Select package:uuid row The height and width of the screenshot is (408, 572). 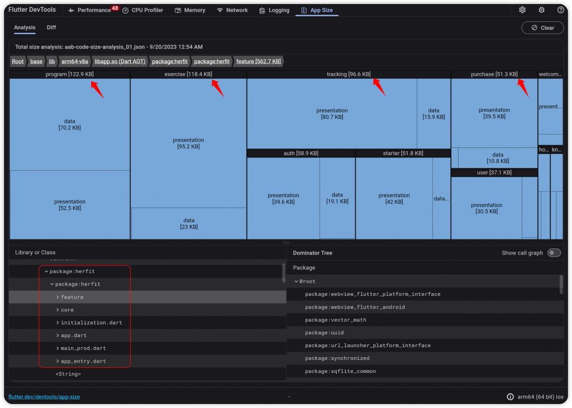(x=425, y=333)
